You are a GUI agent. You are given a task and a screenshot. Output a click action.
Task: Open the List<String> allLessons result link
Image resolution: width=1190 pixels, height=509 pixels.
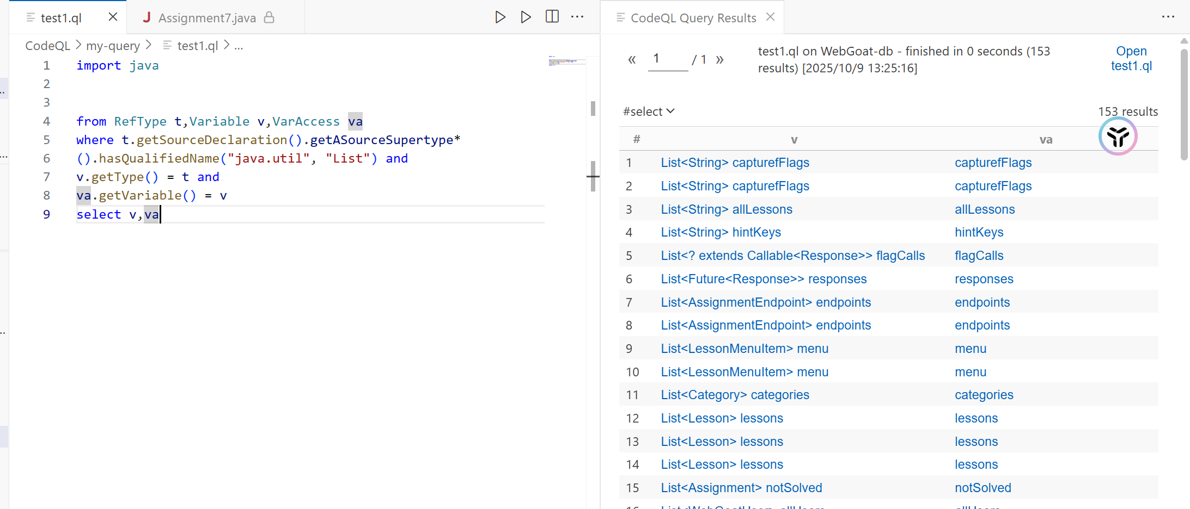726,209
